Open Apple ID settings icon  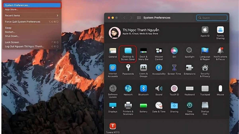[x=205, y=32]
